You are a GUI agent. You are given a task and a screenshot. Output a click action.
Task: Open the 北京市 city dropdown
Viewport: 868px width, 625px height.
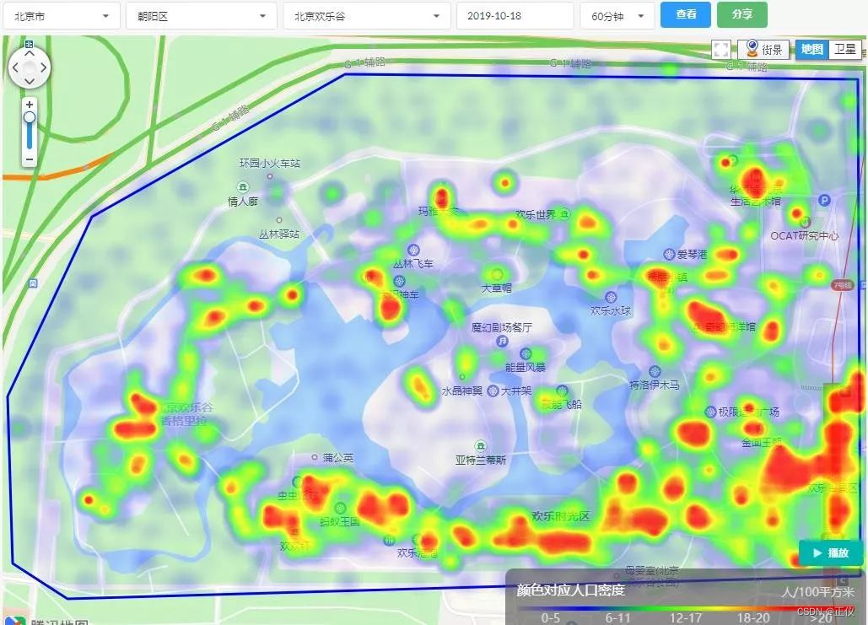tap(62, 17)
